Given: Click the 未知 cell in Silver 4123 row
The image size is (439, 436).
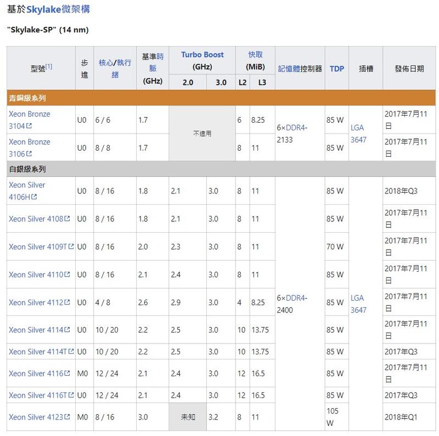Looking at the screenshot, I should click(188, 417).
